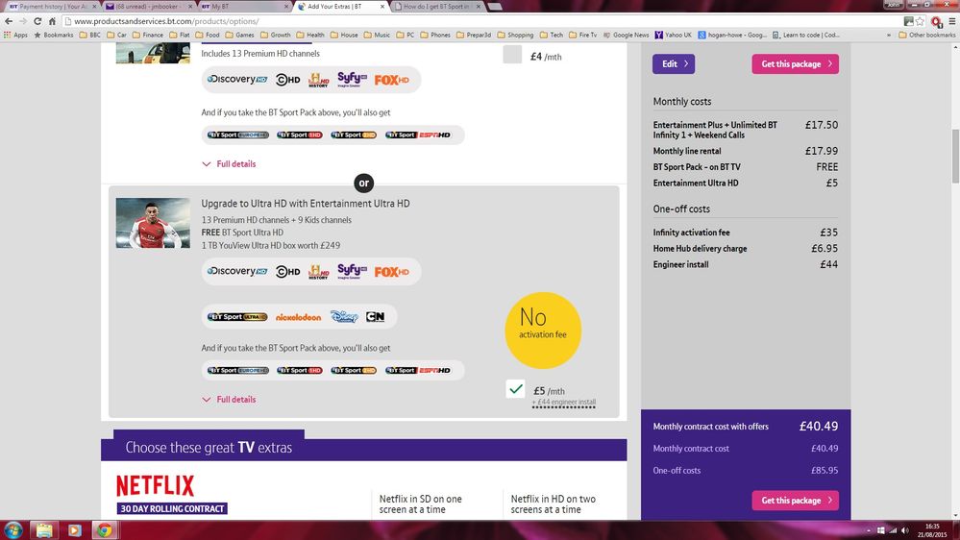This screenshot has height=540, width=960.
Task: Open the Other bookmarks folder
Action: point(927,35)
